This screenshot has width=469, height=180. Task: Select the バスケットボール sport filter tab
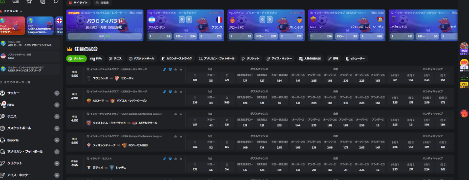coord(142,58)
